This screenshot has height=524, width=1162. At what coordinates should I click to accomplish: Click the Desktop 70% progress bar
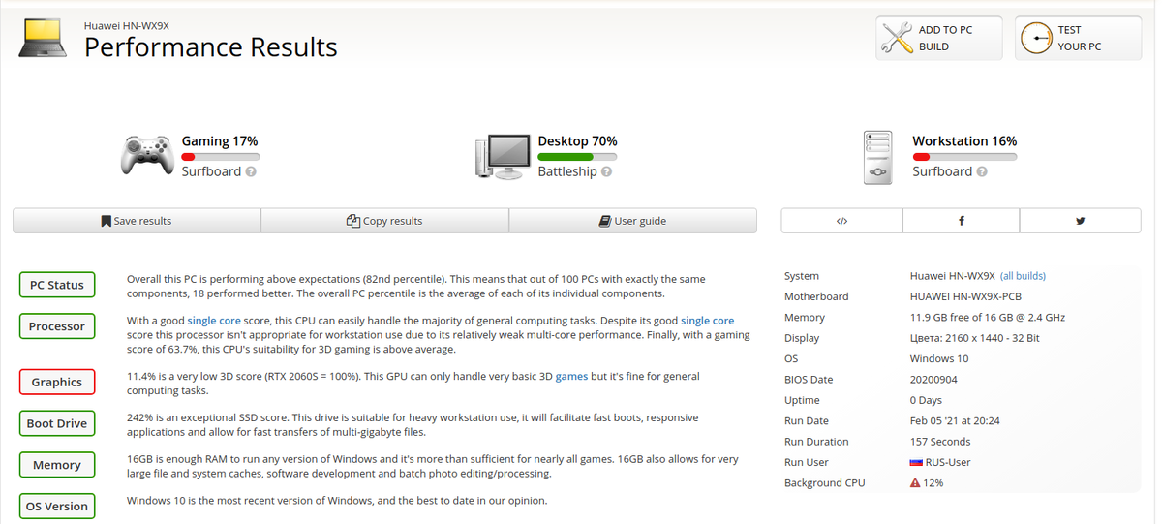coord(577,157)
